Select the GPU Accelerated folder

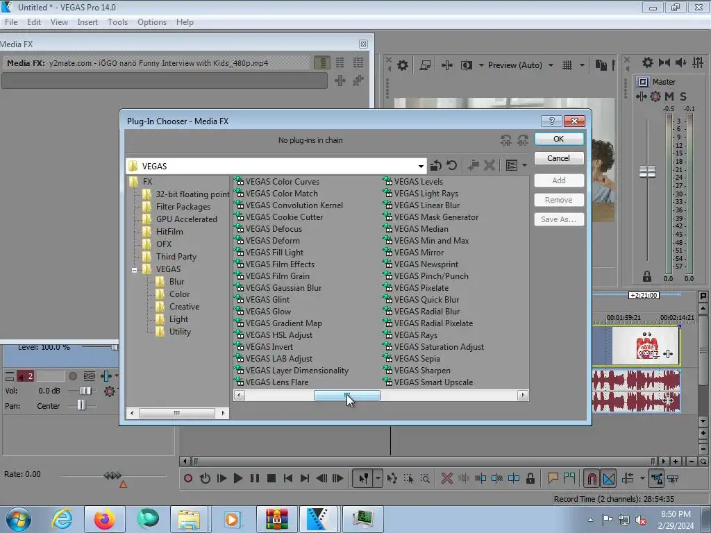click(186, 219)
